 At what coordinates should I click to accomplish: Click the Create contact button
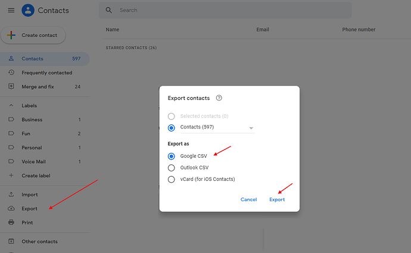(33, 35)
